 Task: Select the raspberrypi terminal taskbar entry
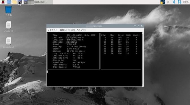(38, 2)
